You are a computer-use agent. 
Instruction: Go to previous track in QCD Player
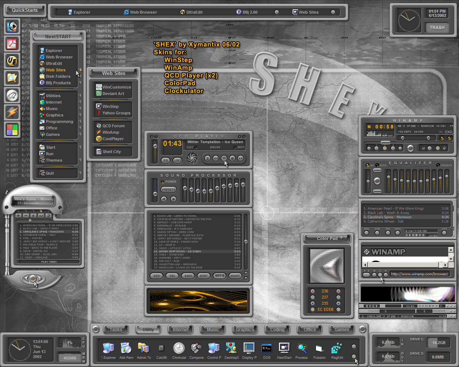coord(216,158)
